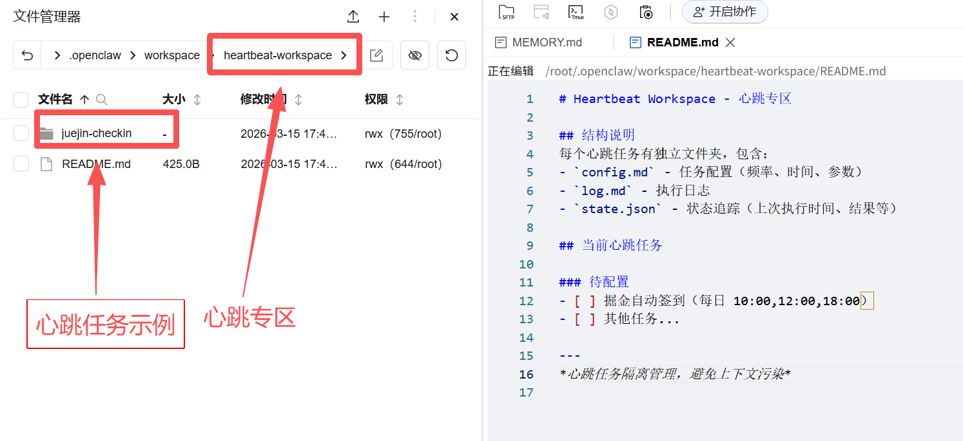
Task: Open the SFTP folder tool
Action: coord(507,12)
